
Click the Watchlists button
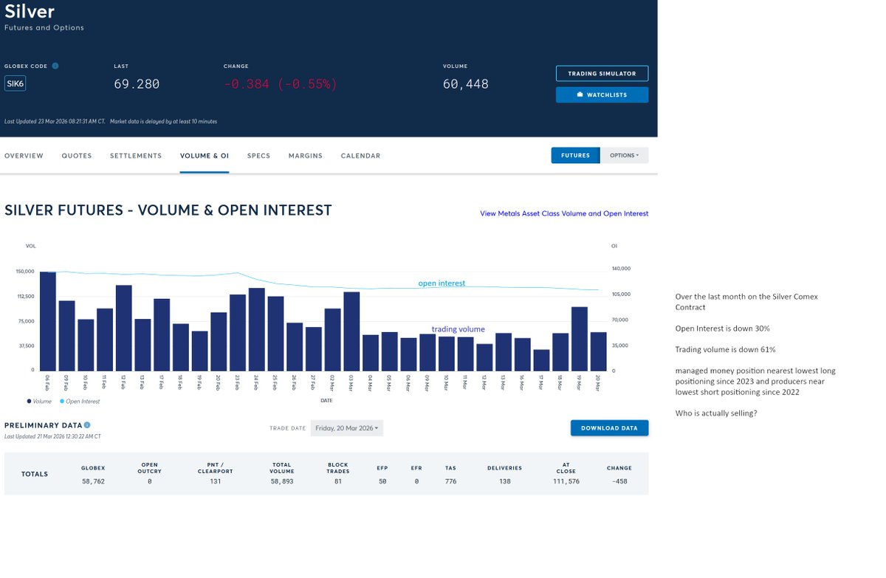point(602,94)
